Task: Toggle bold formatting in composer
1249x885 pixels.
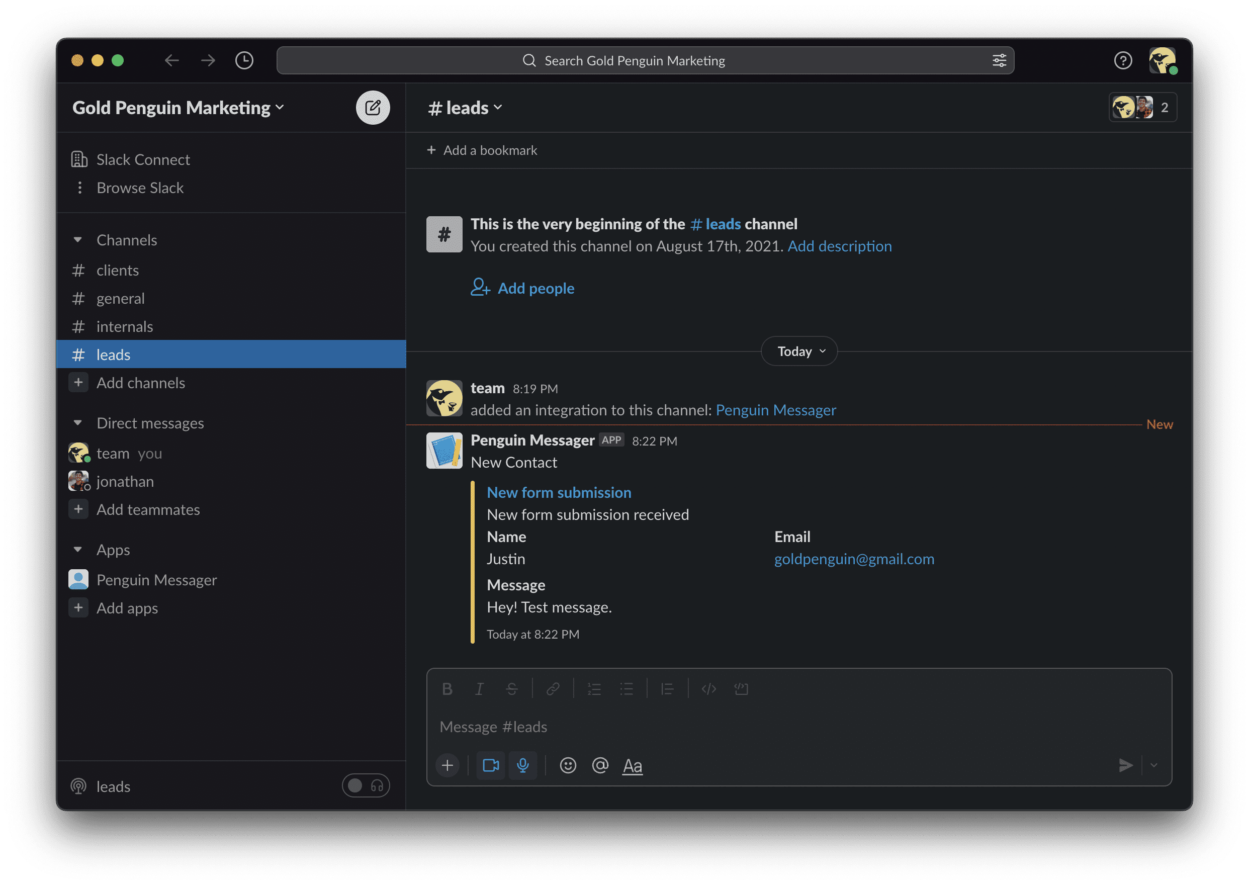Action: click(448, 689)
